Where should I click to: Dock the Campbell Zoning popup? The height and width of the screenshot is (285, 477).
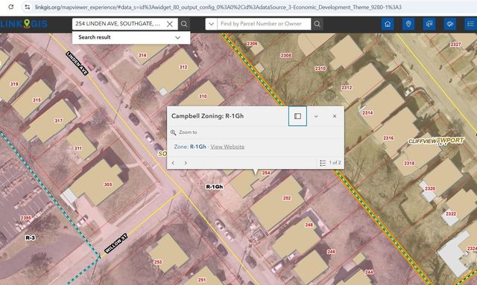297,116
